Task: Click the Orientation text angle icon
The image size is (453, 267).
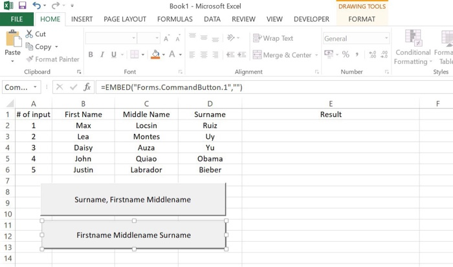Action: point(231,37)
